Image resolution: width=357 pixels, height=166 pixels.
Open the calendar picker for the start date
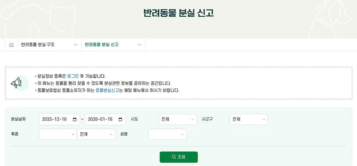pyautogui.click(x=74, y=119)
